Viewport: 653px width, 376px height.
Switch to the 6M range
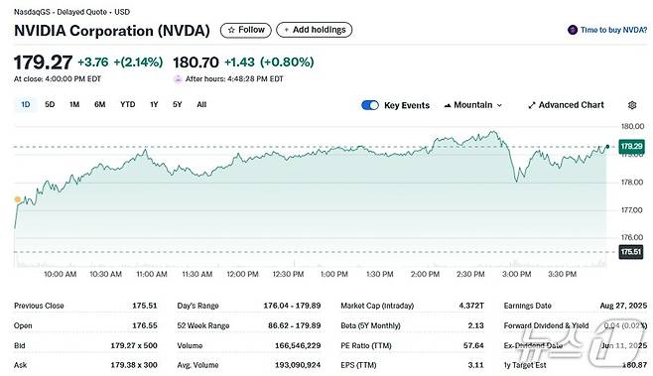99,104
